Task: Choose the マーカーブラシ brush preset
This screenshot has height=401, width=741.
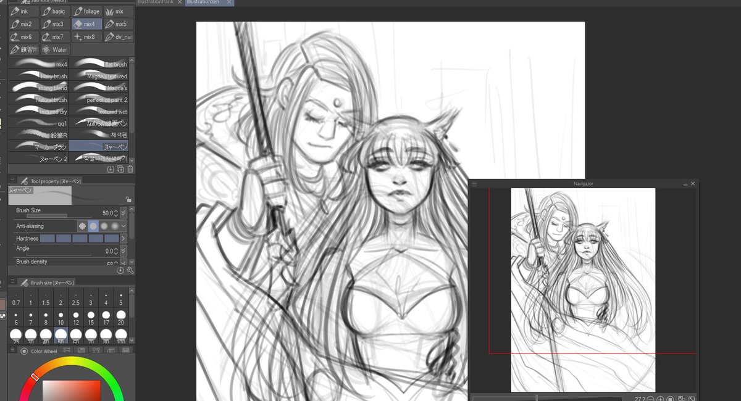Action: pos(38,147)
